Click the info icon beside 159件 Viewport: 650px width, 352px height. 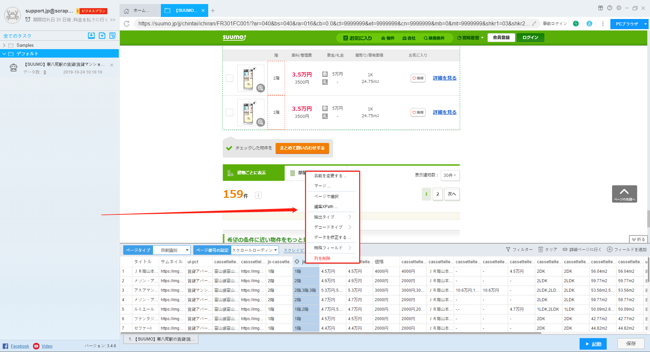point(258,195)
